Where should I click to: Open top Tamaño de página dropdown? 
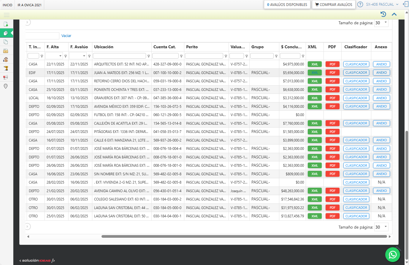[x=381, y=23]
